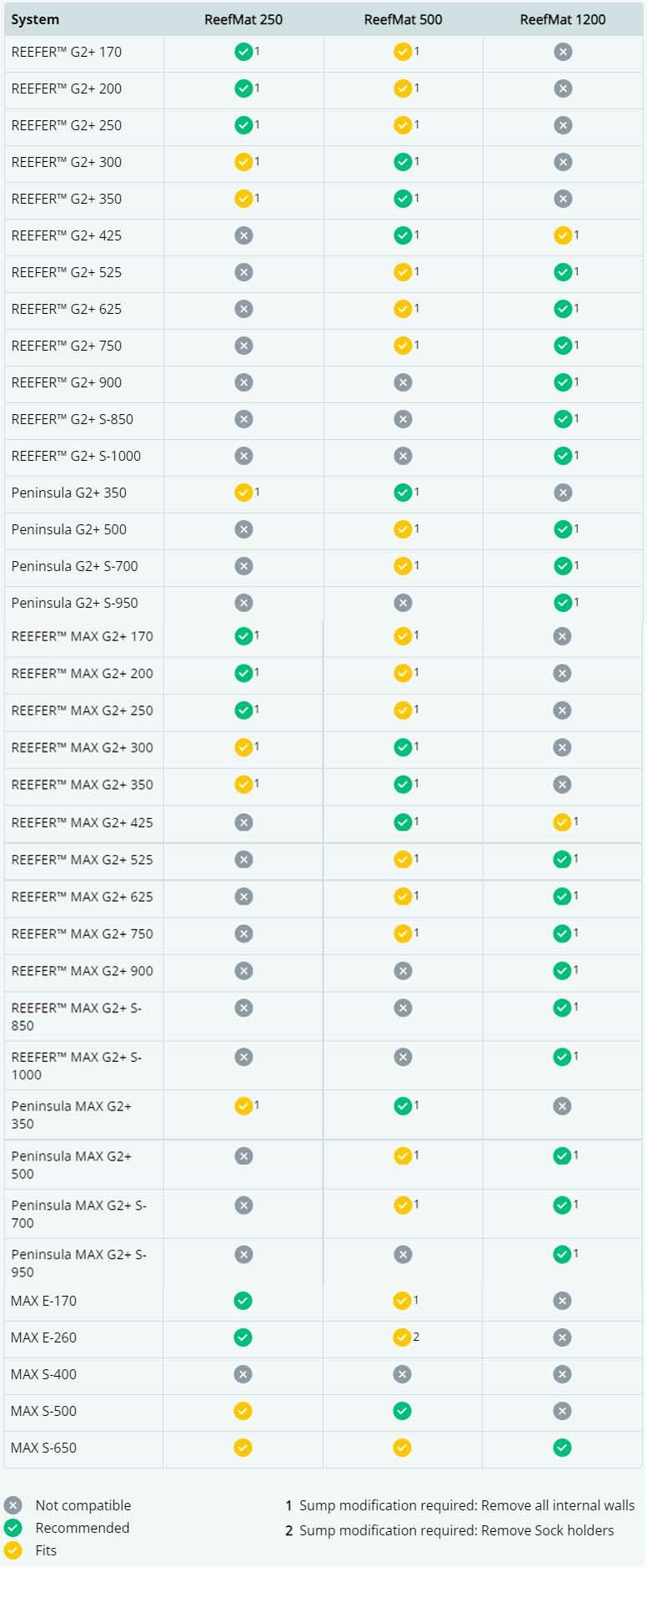The width and height of the screenshot is (647, 1623).
Task: Select the ReefMat 1200 column header
Action: click(563, 19)
